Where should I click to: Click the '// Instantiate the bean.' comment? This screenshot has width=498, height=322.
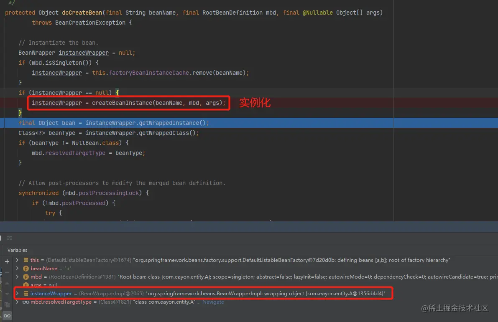[x=59, y=43]
